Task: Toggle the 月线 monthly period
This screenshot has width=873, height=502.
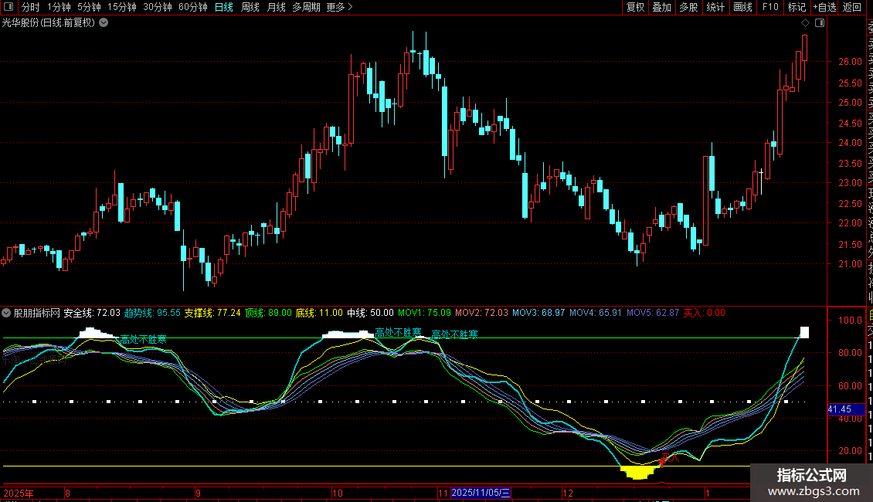Action: tap(275, 8)
